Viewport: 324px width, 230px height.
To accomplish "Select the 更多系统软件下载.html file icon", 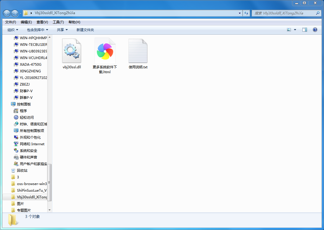I will click(105, 51).
